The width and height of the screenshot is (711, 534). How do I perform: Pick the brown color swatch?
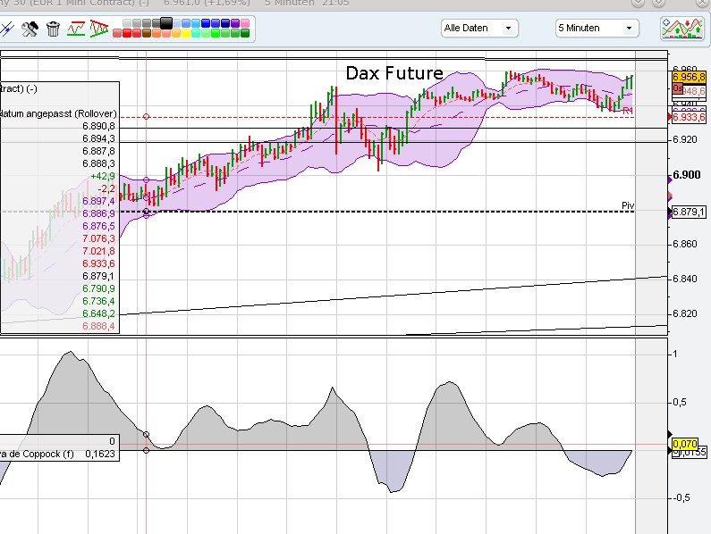(x=147, y=33)
